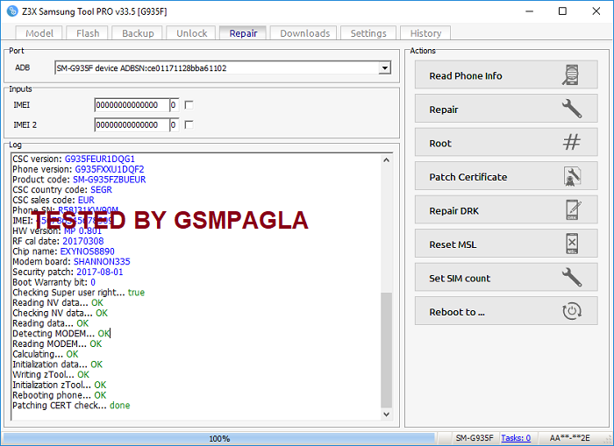Click the MSL reset icon
Viewport: 614px width, 446px height.
[x=572, y=244]
